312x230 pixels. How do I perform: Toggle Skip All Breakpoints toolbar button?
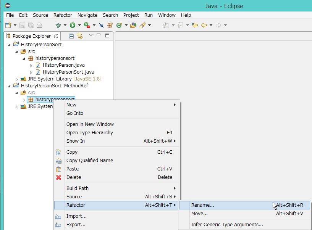point(101,25)
